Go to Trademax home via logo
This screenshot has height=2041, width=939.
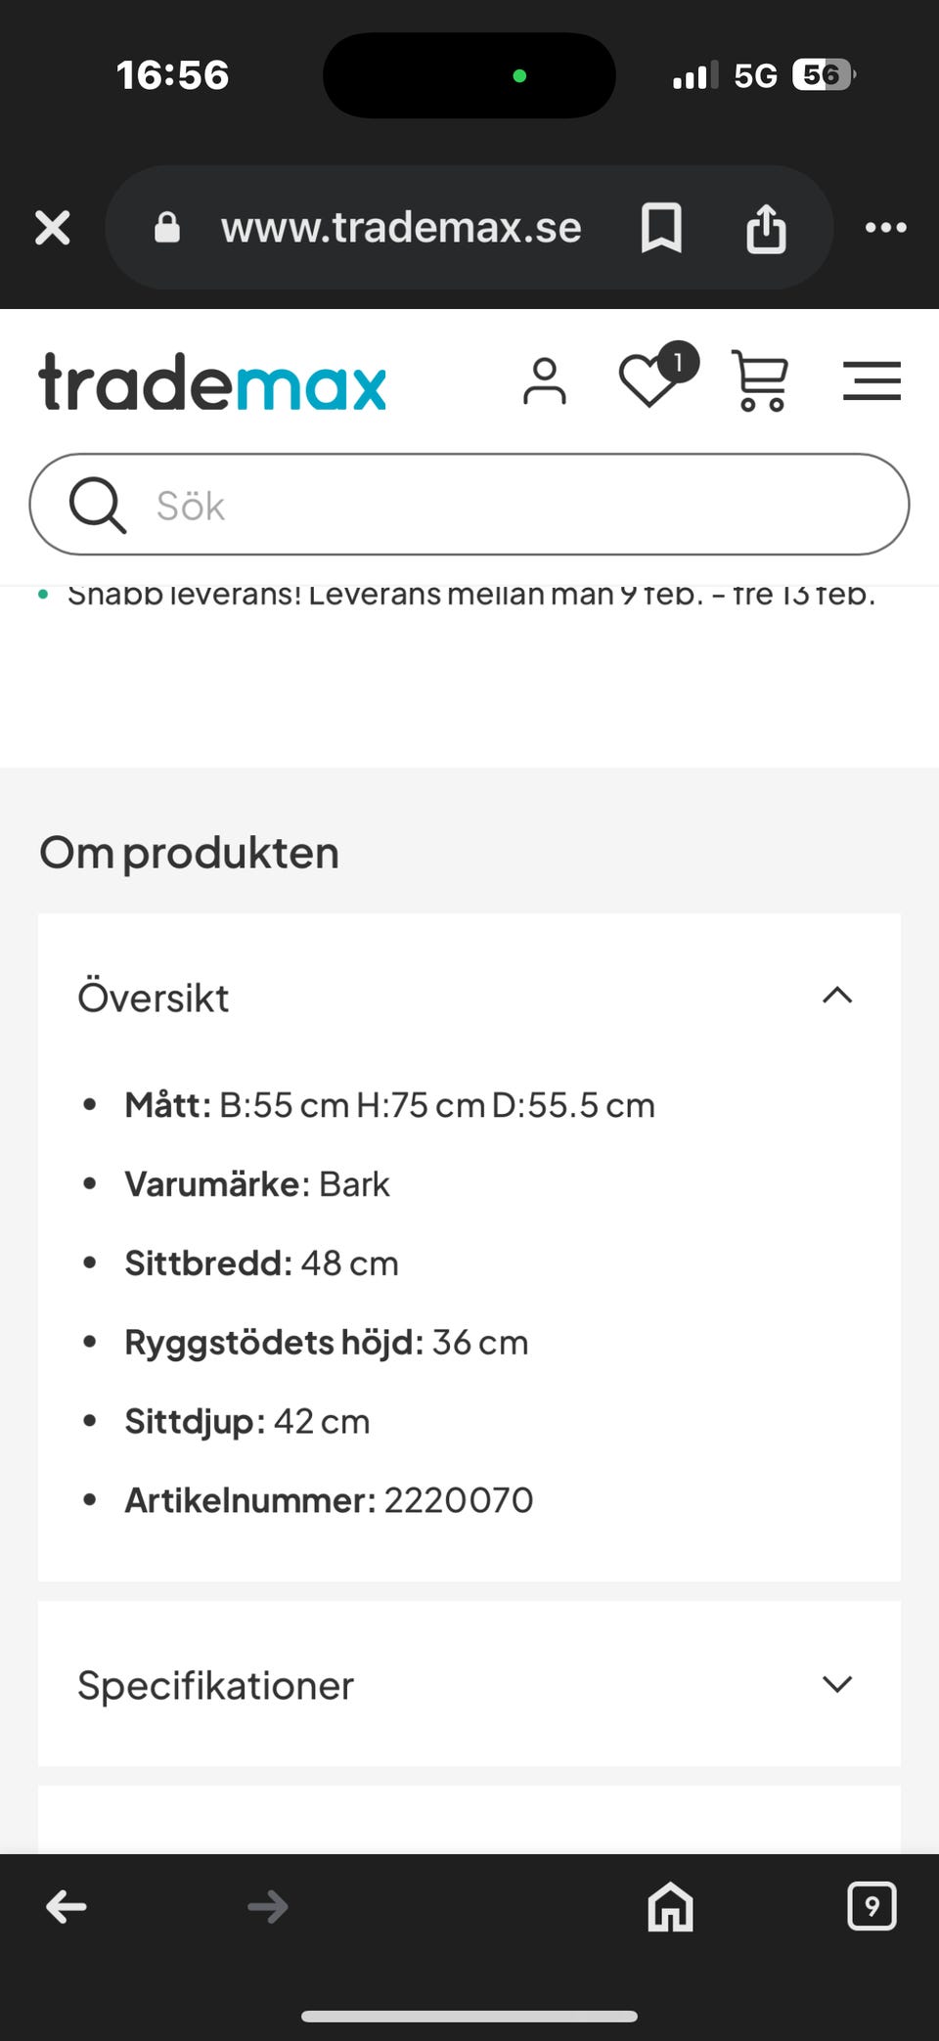[213, 381]
